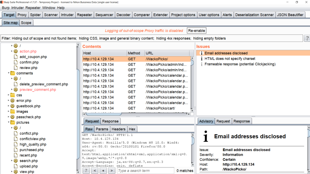Image resolution: width=310 pixels, height=174 pixels.
Task: Expand the images folder tree node
Action: [x=9, y=112]
